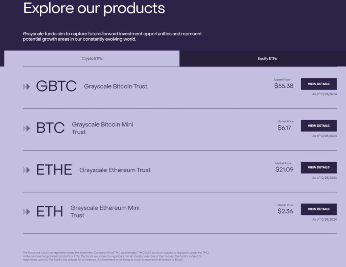Click the $21.09 market price
The height and width of the screenshot is (267, 346).
pyautogui.click(x=284, y=169)
